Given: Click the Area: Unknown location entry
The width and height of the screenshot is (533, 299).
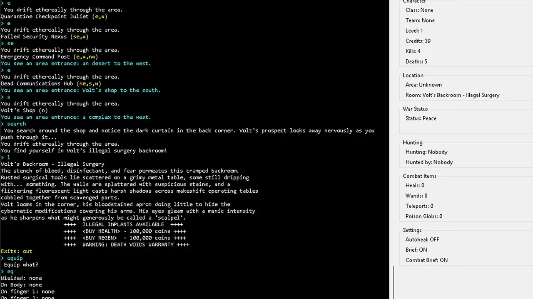Looking at the screenshot, I should point(423,85).
